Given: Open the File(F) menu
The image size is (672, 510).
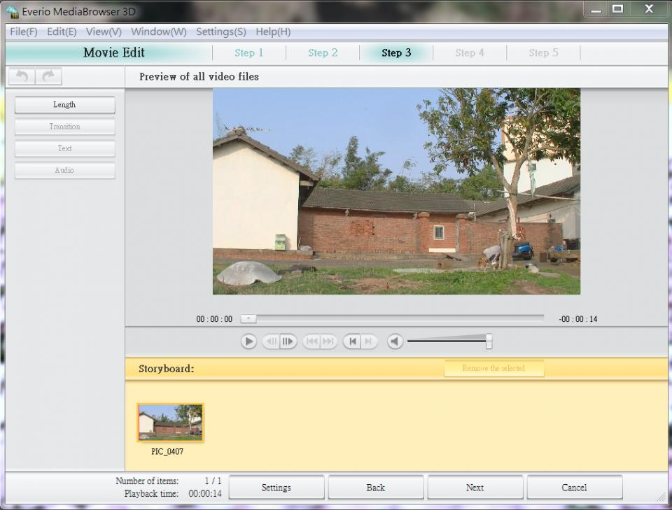Looking at the screenshot, I should click(24, 31).
